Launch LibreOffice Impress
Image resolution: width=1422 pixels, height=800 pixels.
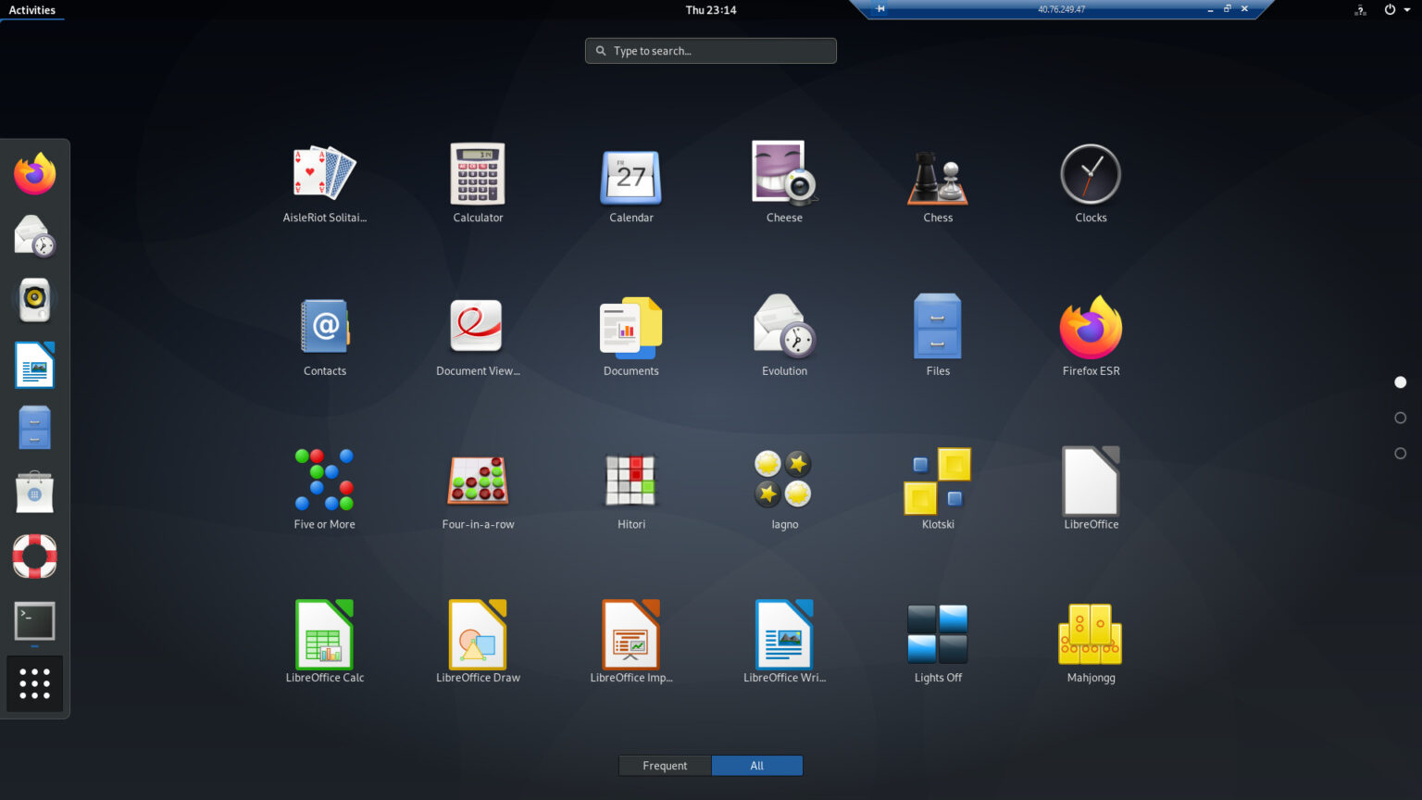pyautogui.click(x=631, y=643)
